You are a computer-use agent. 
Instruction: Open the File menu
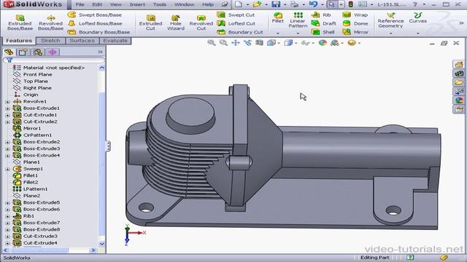point(80,4)
